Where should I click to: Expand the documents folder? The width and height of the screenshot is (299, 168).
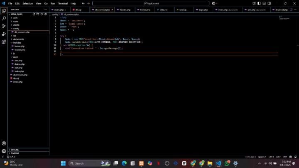point(18,39)
